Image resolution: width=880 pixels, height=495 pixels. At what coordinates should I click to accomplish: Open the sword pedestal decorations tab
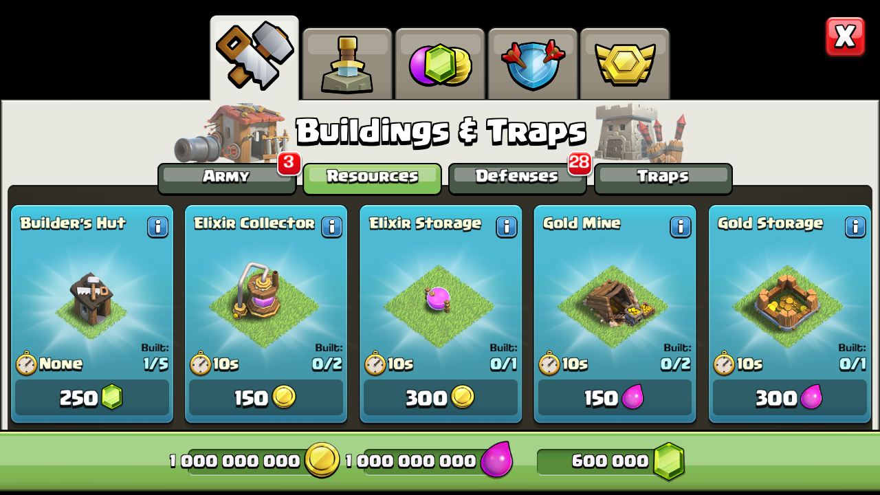tap(347, 64)
